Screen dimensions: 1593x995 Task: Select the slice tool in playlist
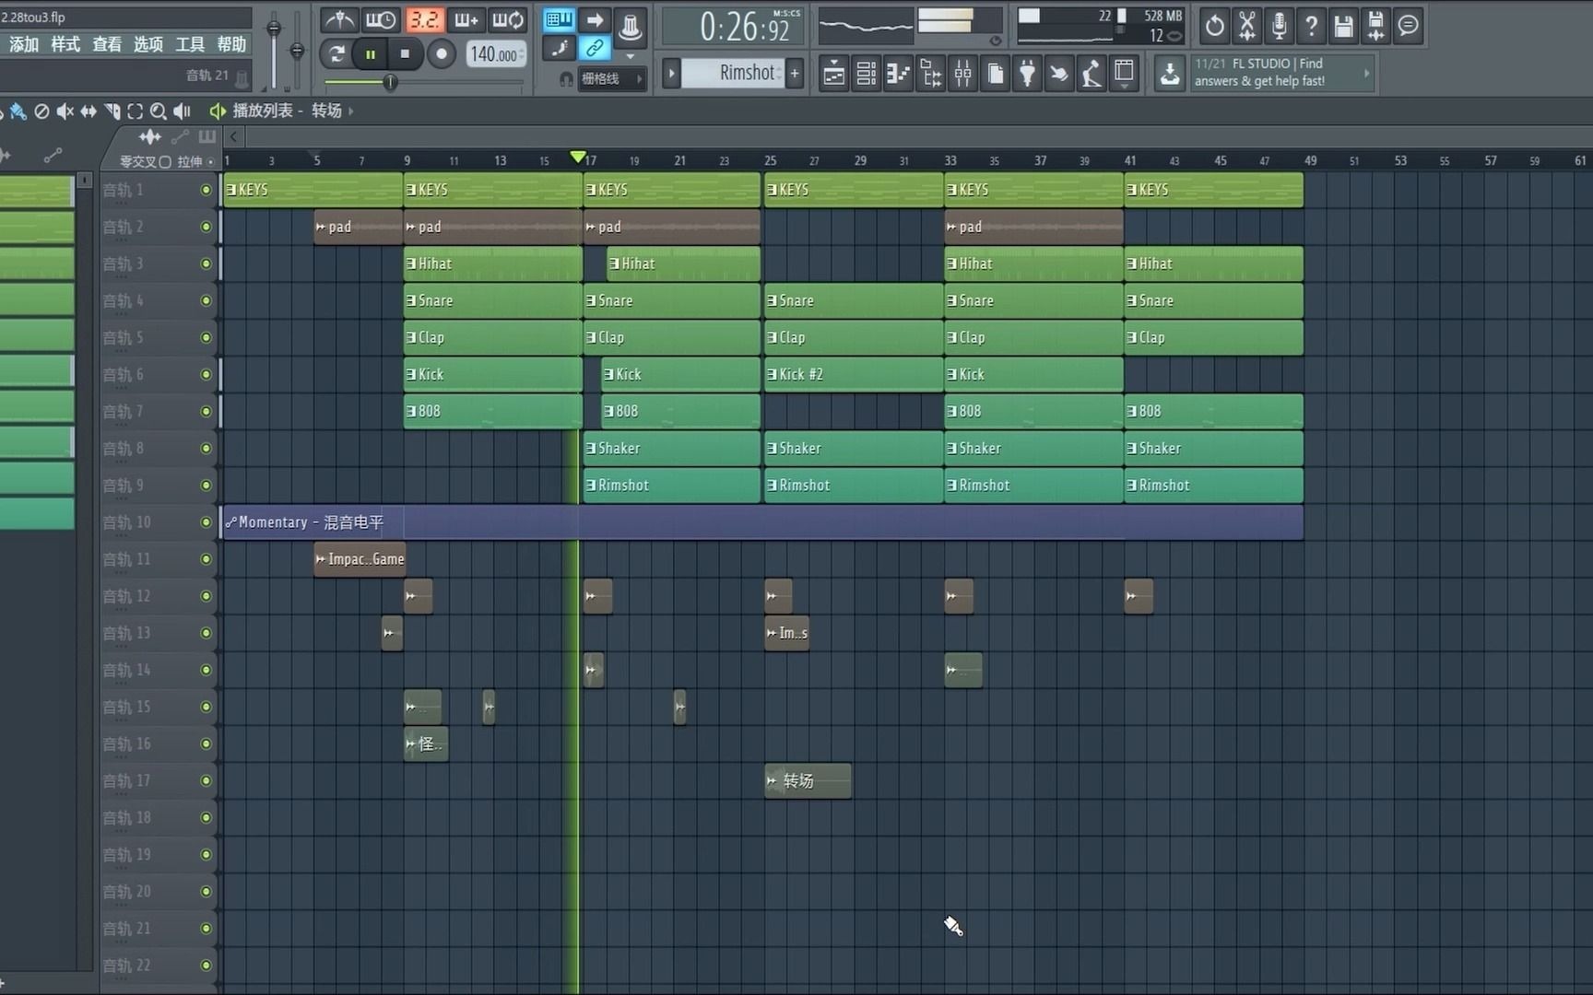click(112, 111)
